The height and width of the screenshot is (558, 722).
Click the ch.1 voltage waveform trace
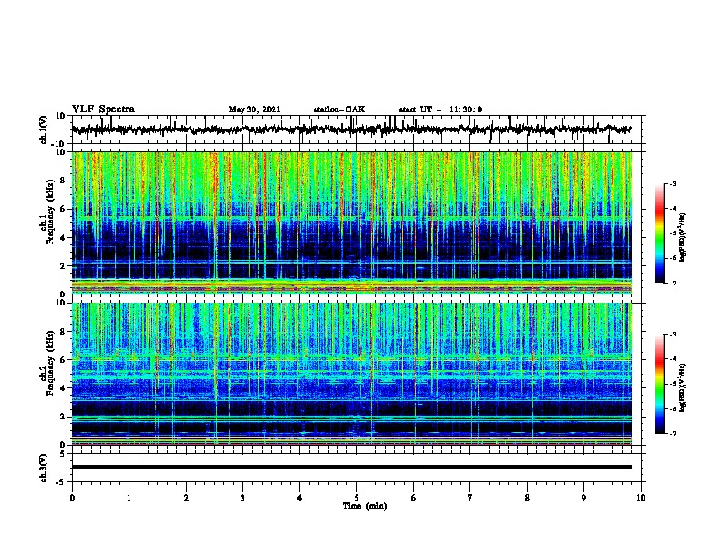click(x=351, y=129)
